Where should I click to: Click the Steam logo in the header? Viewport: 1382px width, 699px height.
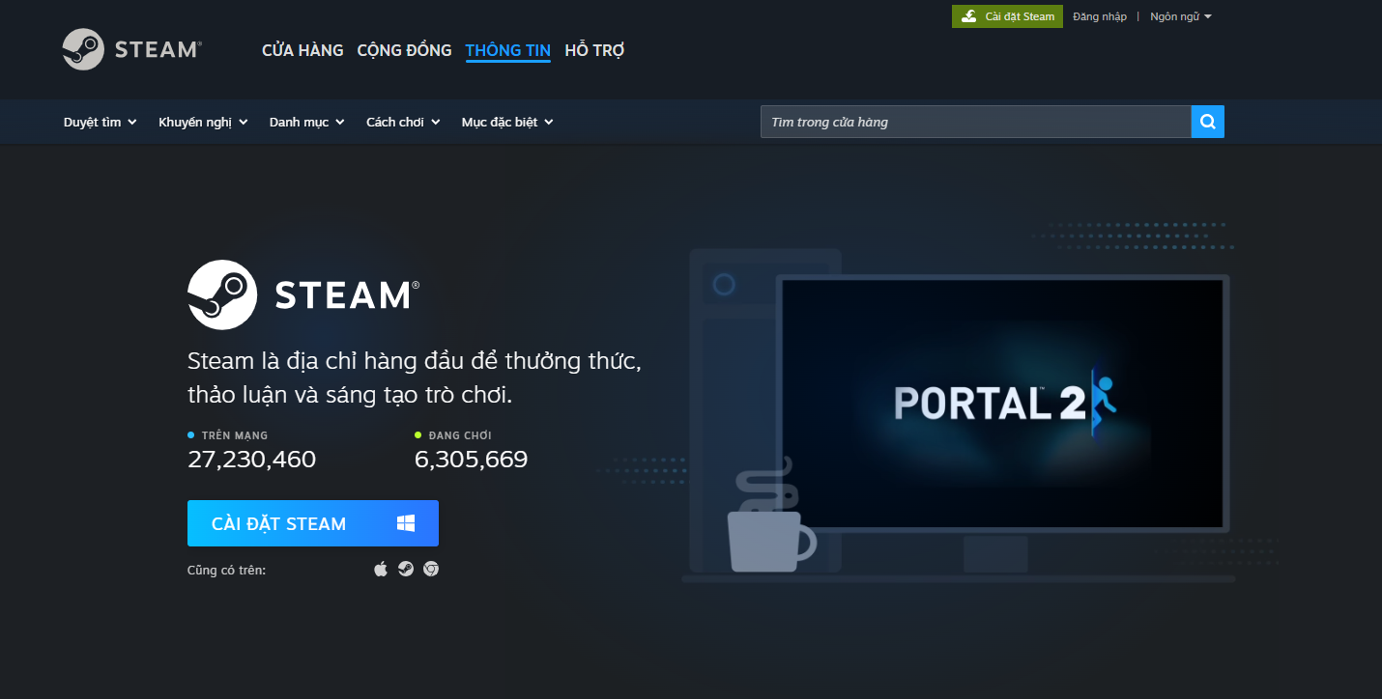point(132,49)
